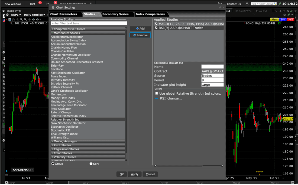Click the red Sell button
The width and height of the screenshot is (298, 185).
tap(290, 20)
